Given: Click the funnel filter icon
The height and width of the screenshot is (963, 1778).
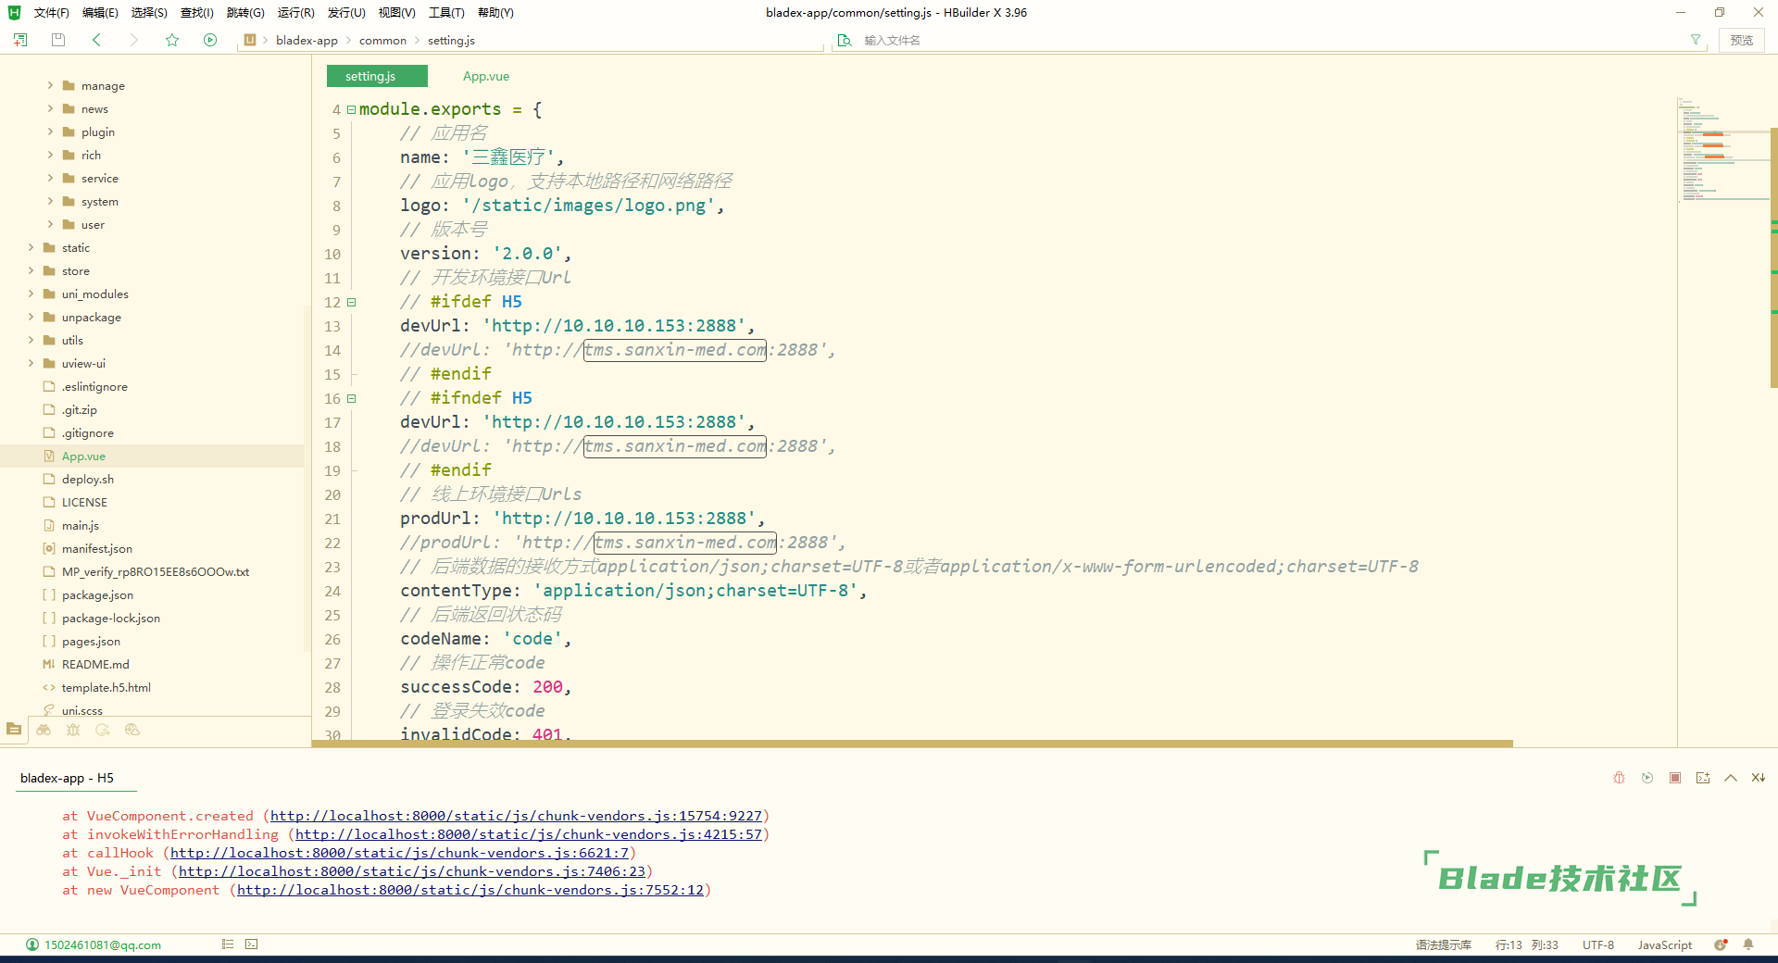Looking at the screenshot, I should pyautogui.click(x=1696, y=40).
